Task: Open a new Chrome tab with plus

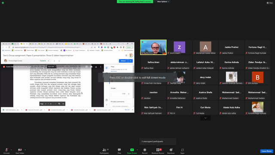Action: click(x=110, y=44)
